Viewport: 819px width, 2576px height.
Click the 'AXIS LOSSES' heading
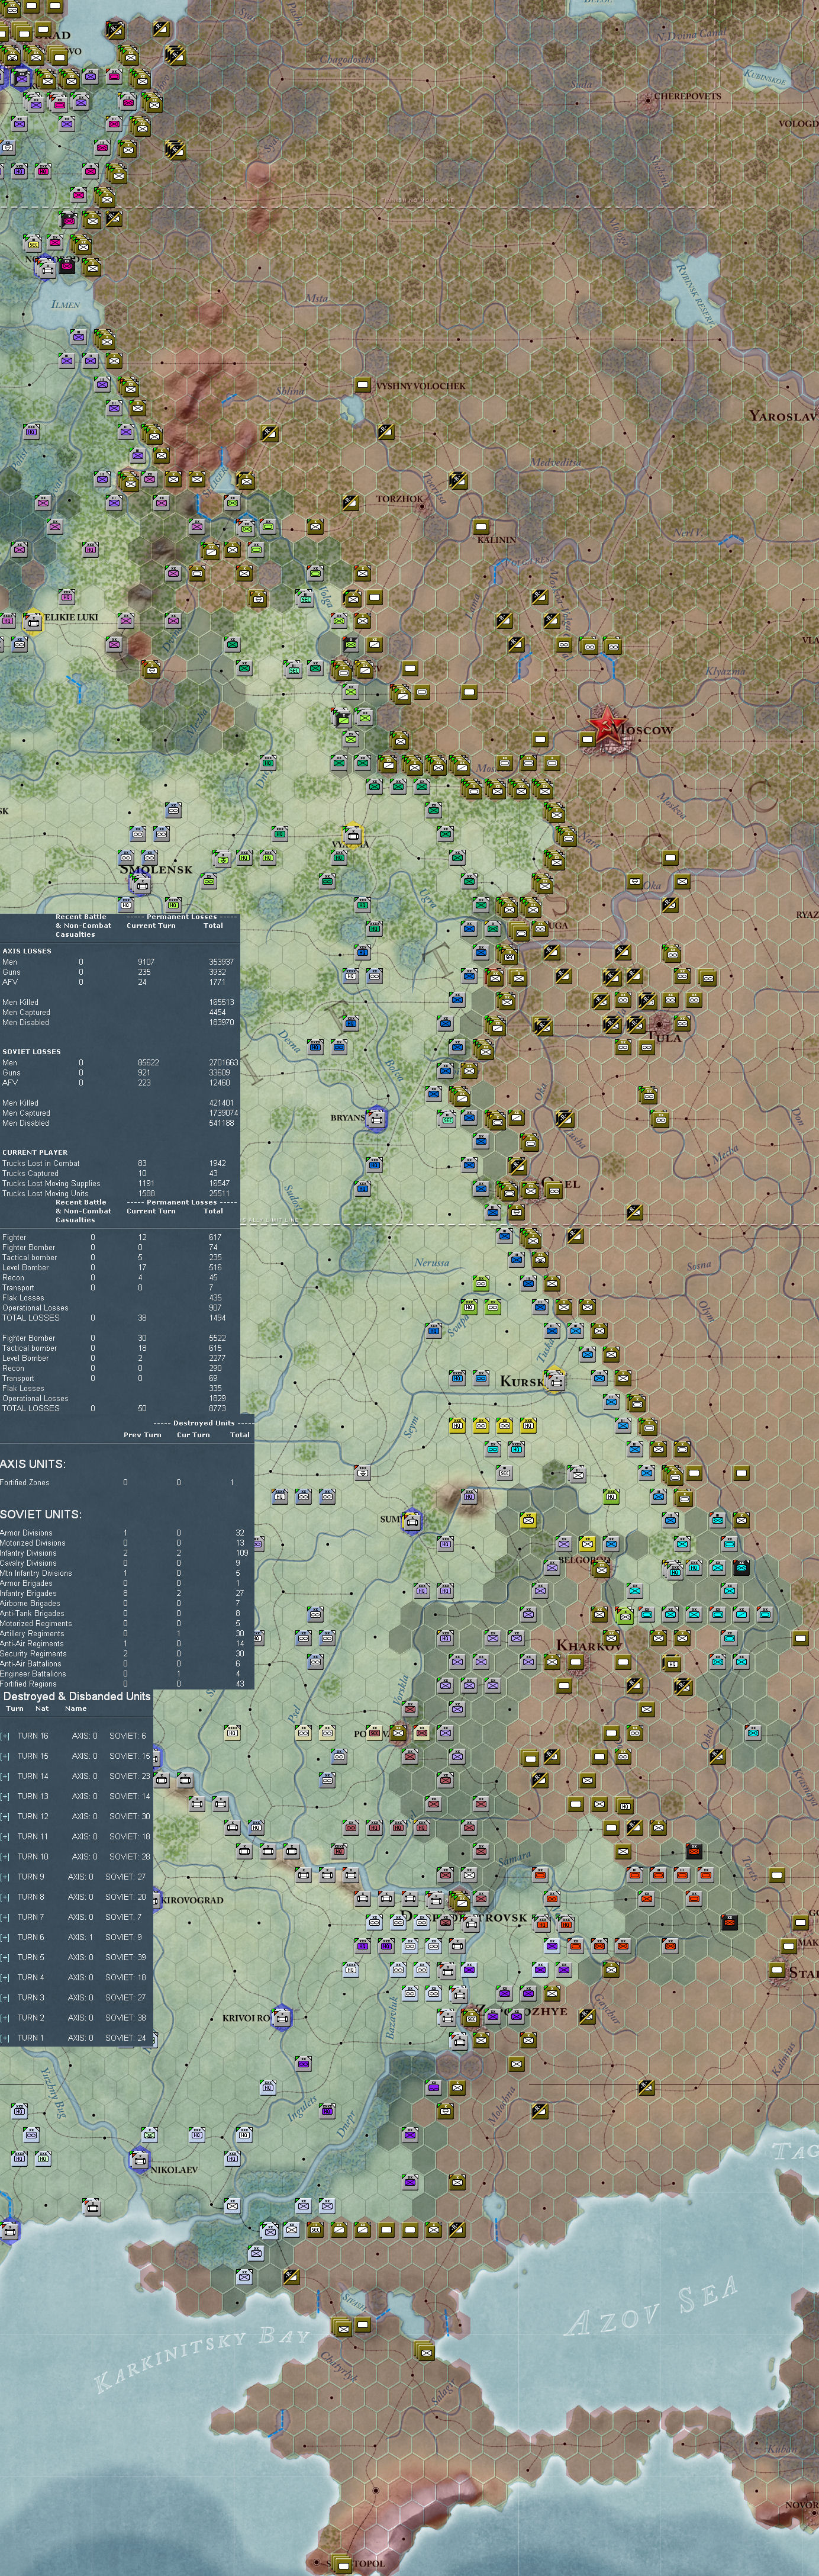(27, 951)
